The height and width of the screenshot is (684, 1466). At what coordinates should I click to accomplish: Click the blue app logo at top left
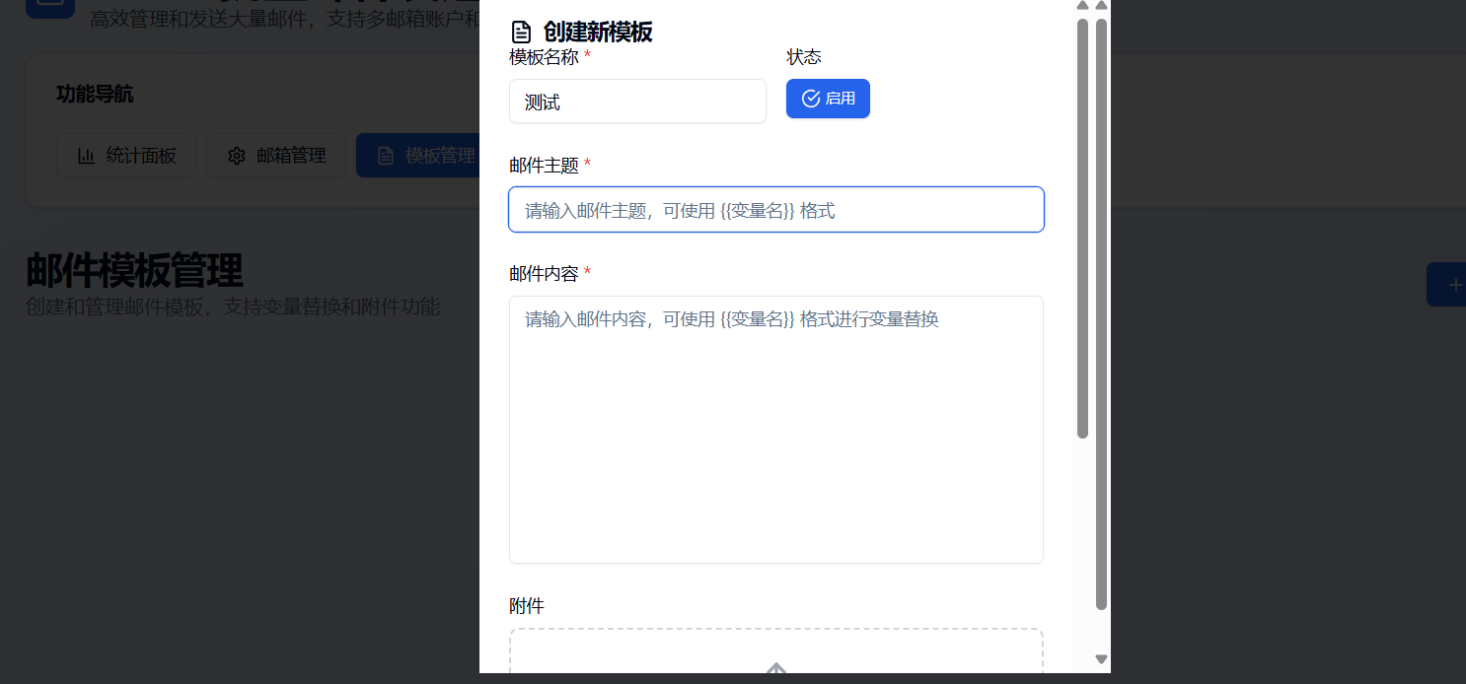click(49, 6)
